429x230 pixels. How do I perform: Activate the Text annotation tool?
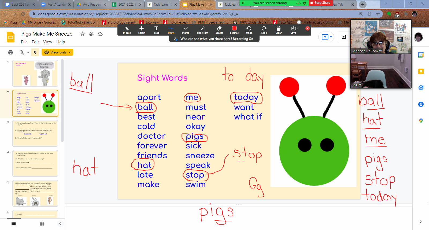(156, 30)
